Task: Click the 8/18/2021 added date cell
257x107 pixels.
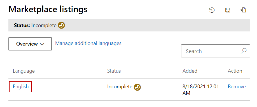Action: pyautogui.click(x=201, y=90)
